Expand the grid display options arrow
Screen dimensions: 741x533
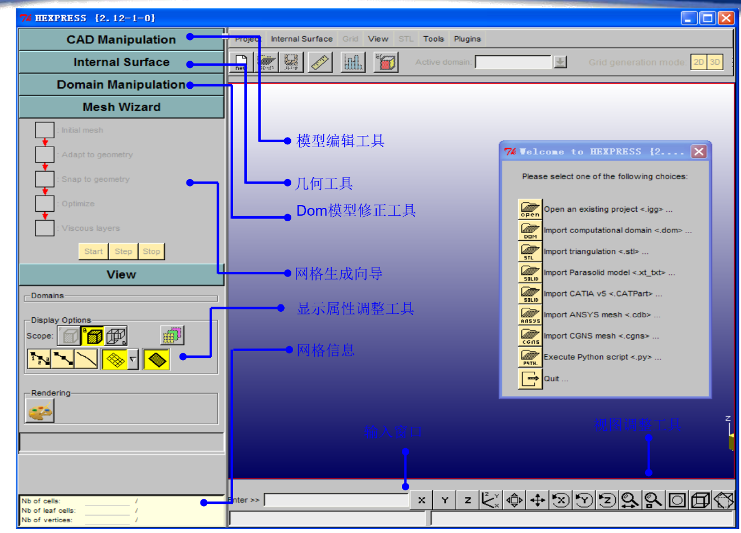coord(133,359)
